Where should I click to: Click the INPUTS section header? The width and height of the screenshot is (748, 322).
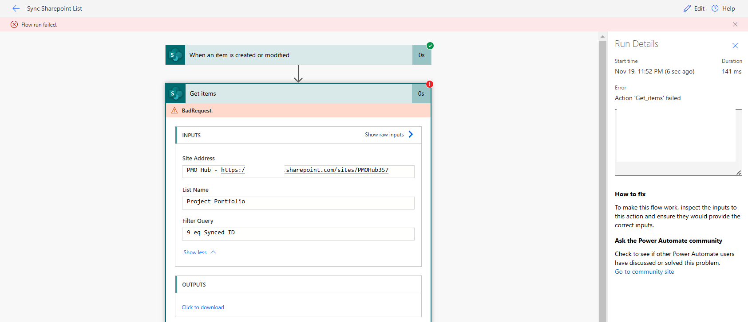tap(298, 135)
